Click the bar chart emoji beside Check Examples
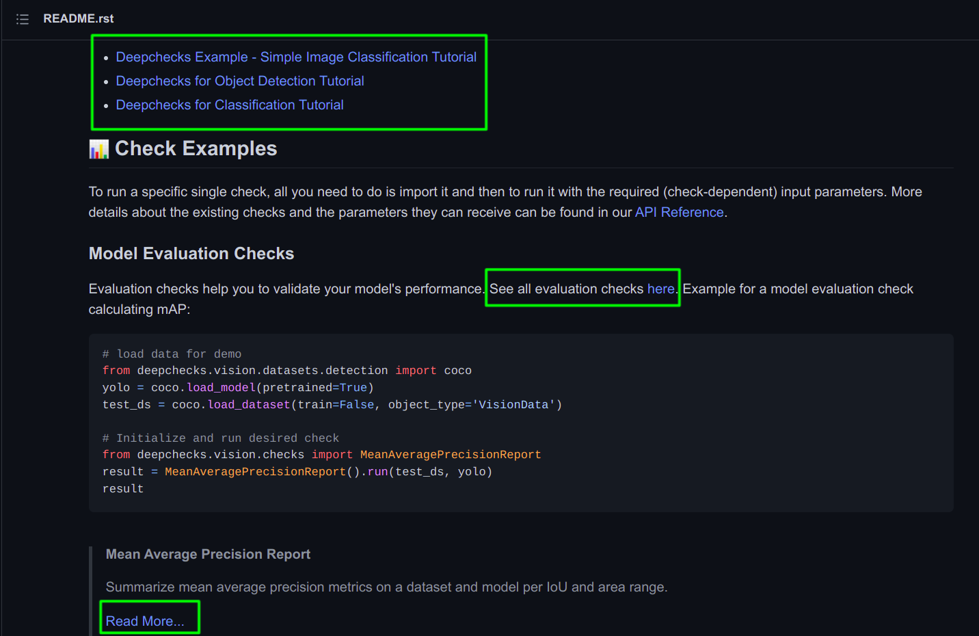The image size is (979, 636). point(98,148)
